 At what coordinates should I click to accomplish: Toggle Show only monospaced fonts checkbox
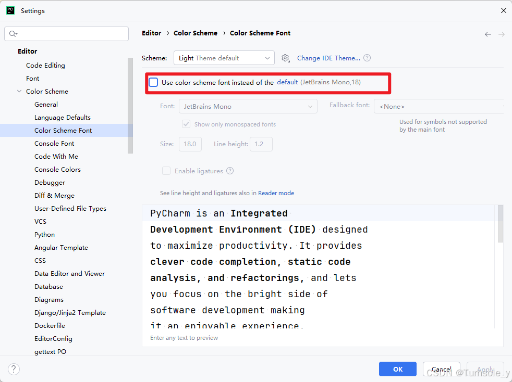coord(186,124)
